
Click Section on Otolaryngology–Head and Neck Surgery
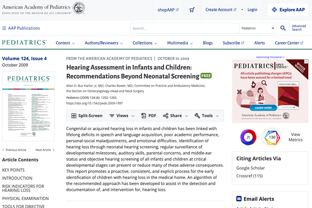[x=105, y=91]
